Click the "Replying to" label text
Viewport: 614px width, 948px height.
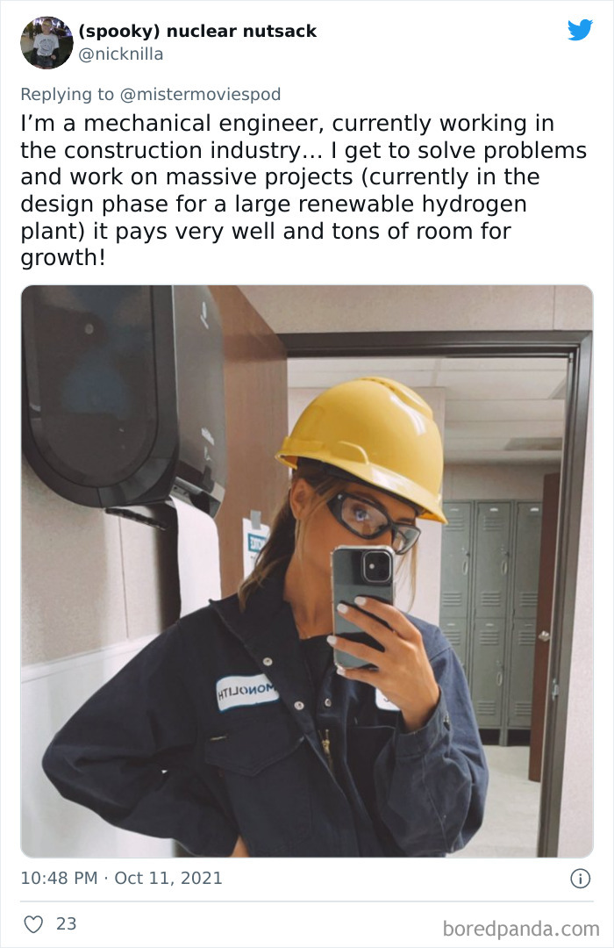tap(67, 94)
